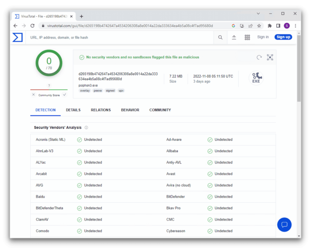Screen dimensions: 311x248
Task: Click the reanalyze file refresh icon
Action: click(x=259, y=57)
